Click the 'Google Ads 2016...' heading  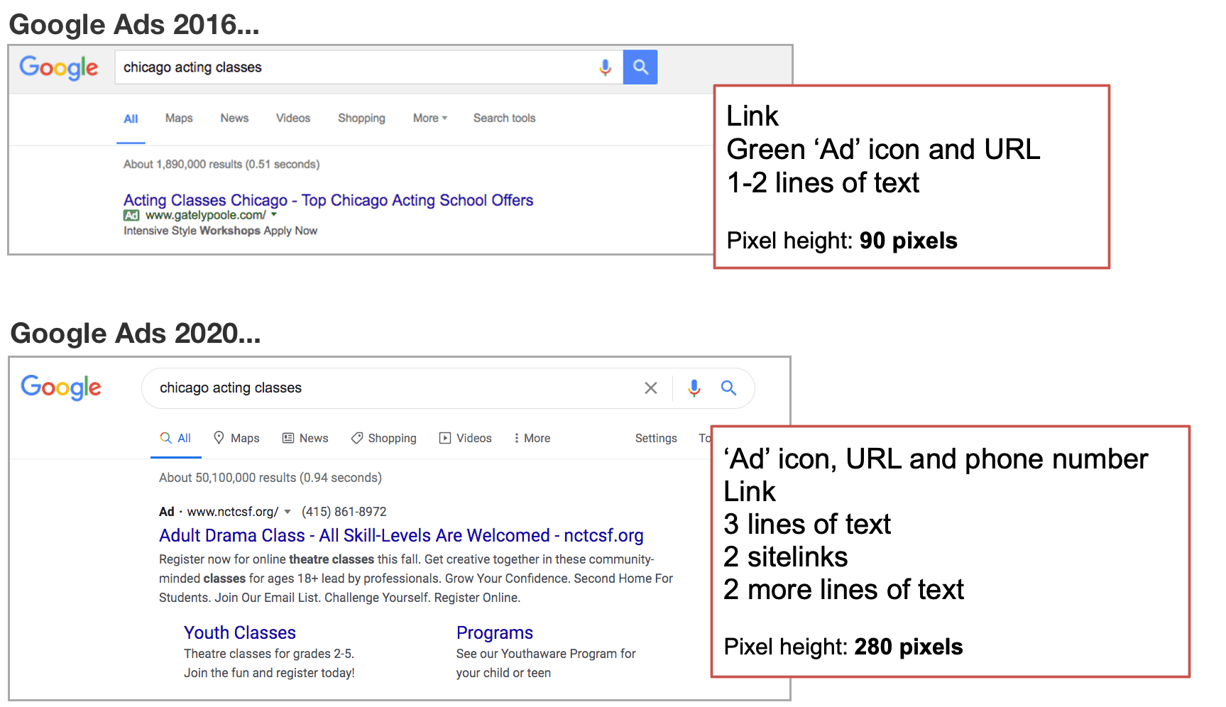(x=134, y=25)
